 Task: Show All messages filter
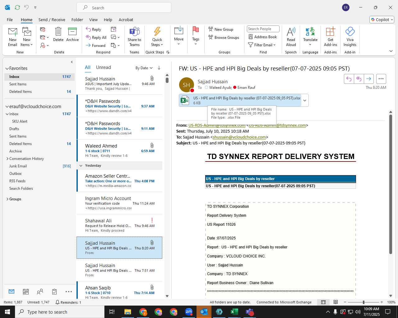[88, 67]
